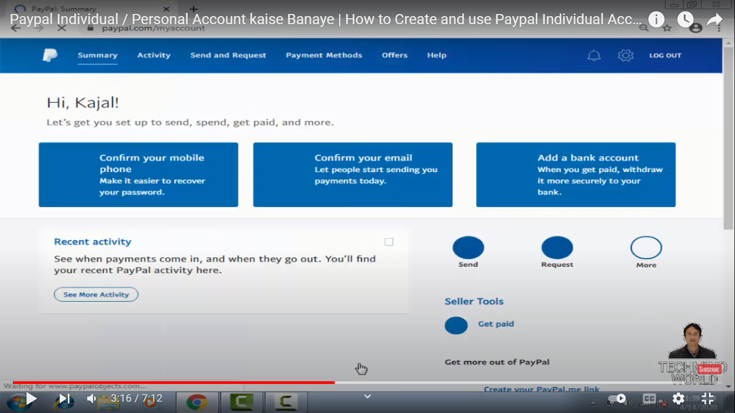Click the Share arrow icon
Image resolution: width=735 pixels, height=413 pixels.
point(714,20)
